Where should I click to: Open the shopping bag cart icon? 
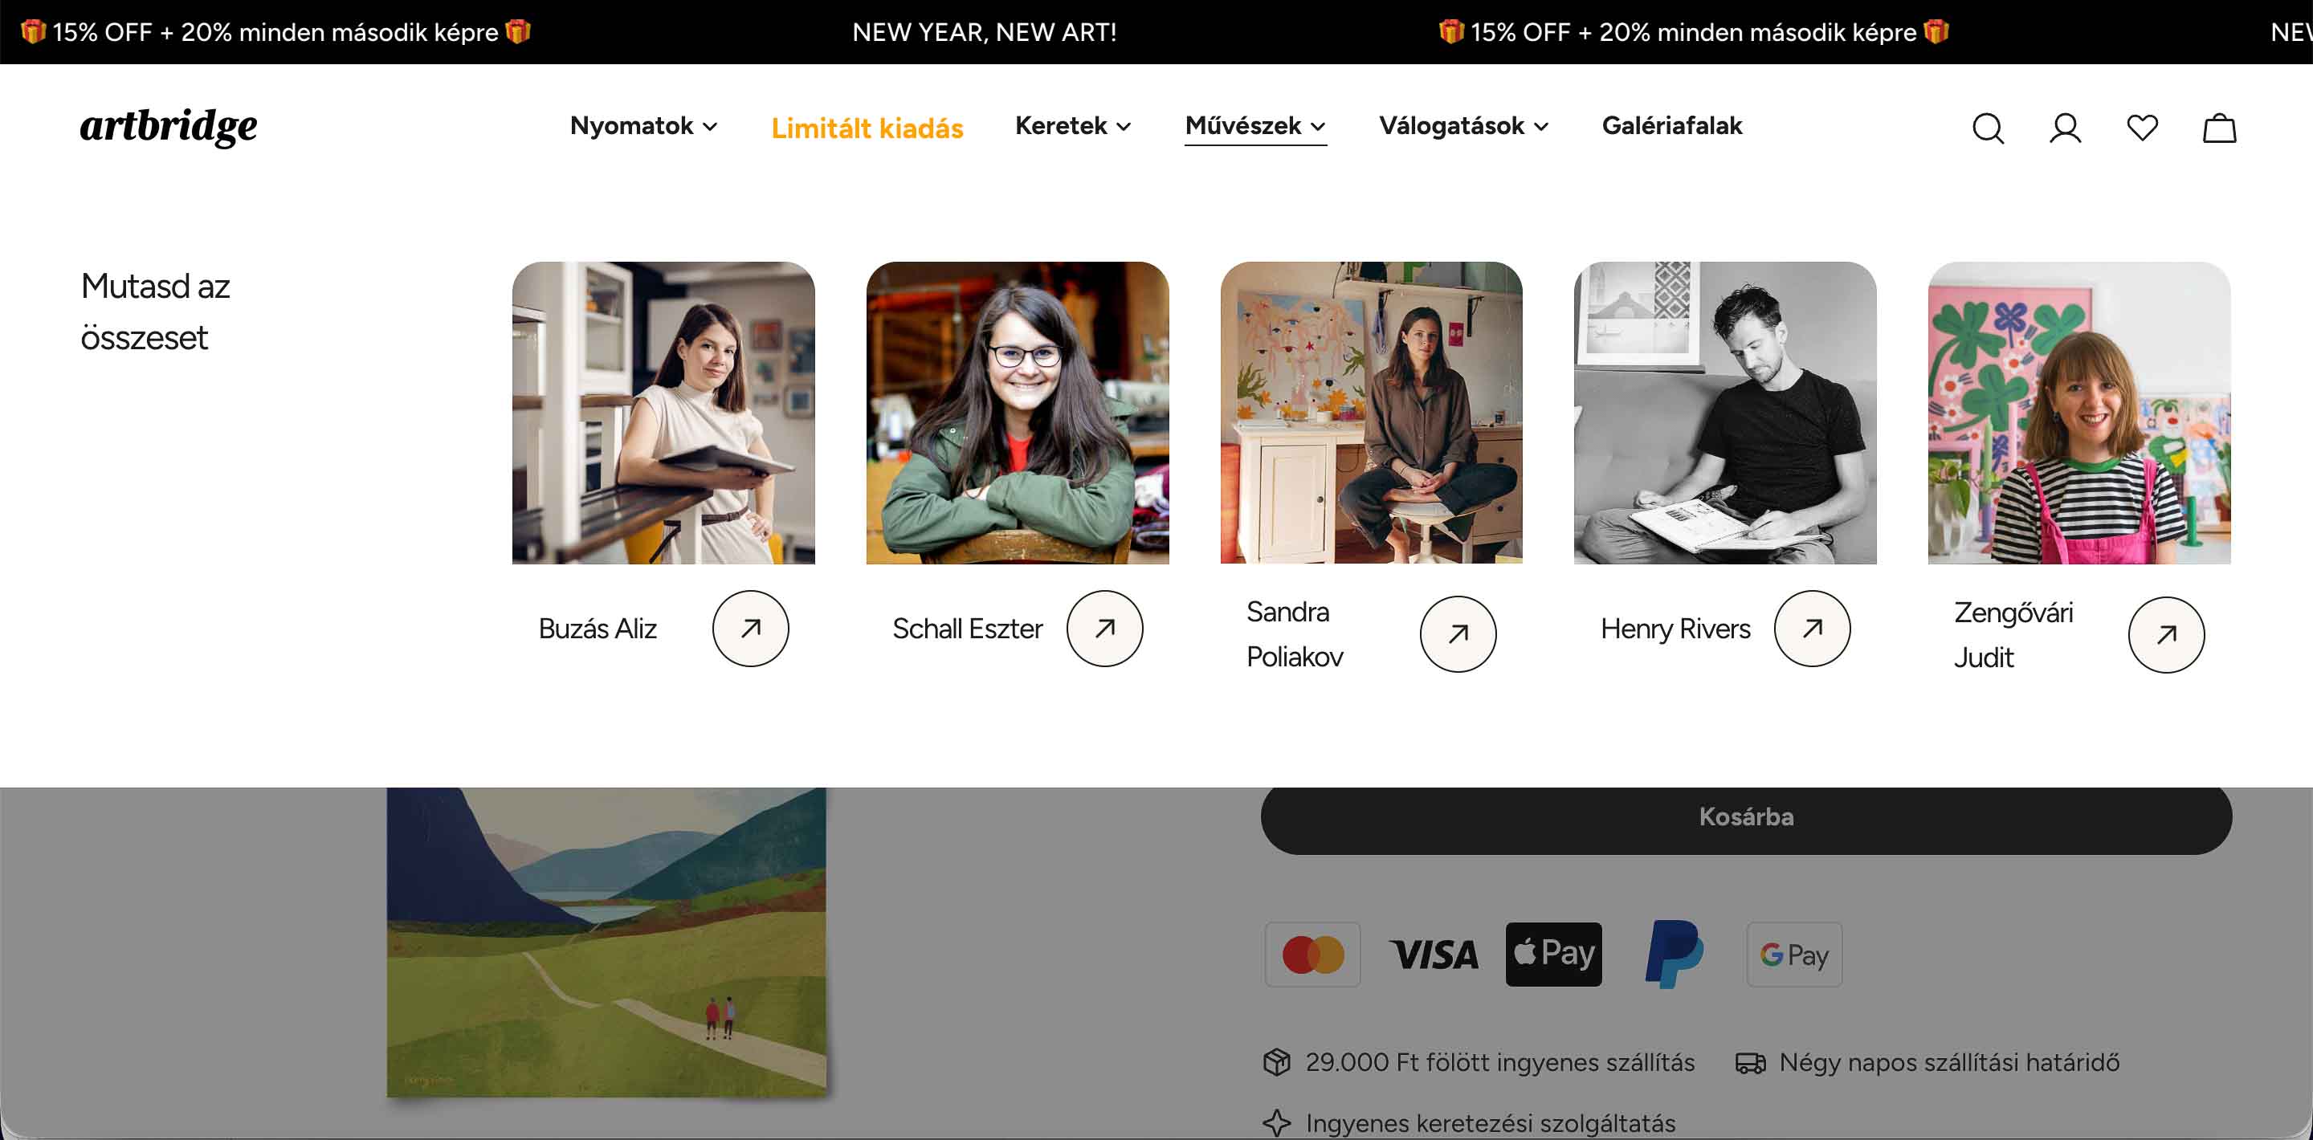pos(2219,128)
